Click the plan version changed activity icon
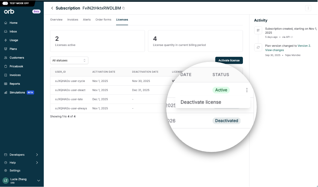The width and height of the screenshot is (318, 187). (258, 47)
